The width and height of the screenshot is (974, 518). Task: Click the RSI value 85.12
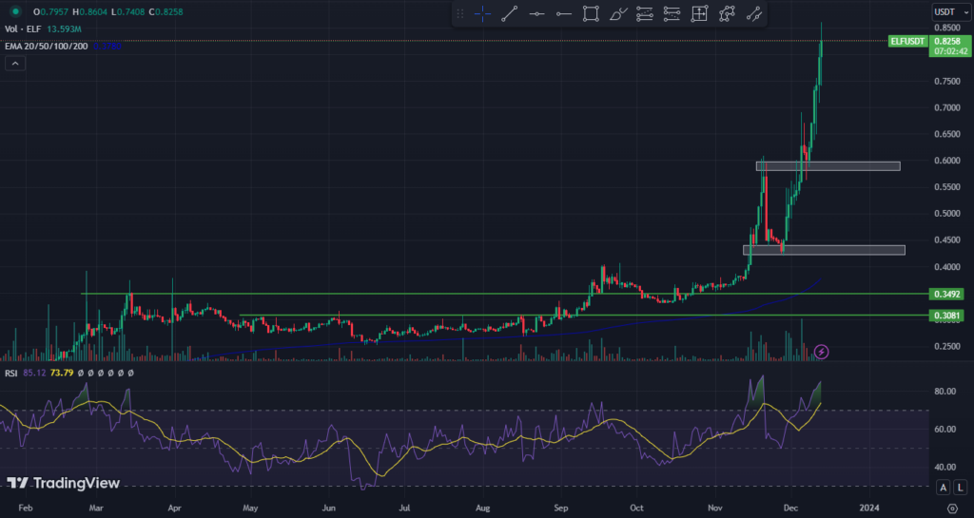click(34, 373)
